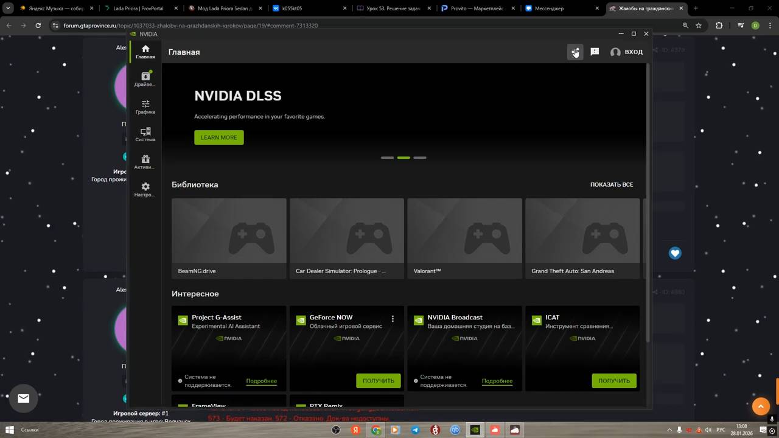Open the Car Dealer Simulator: Prologue tile
The width and height of the screenshot is (779, 438).
point(347,238)
